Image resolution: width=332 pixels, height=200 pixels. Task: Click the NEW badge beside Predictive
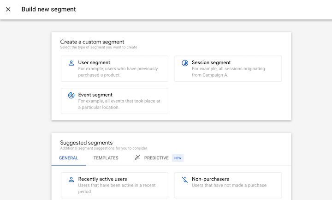point(178,158)
